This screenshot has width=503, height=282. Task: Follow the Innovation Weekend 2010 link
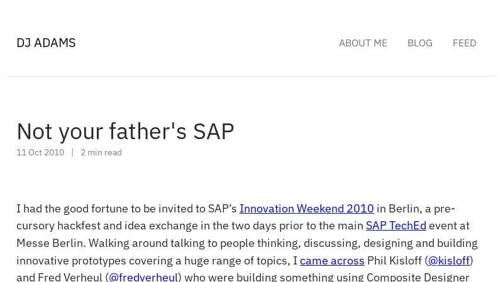point(306,208)
